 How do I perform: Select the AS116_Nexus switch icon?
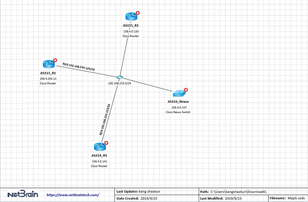coord(179,93)
